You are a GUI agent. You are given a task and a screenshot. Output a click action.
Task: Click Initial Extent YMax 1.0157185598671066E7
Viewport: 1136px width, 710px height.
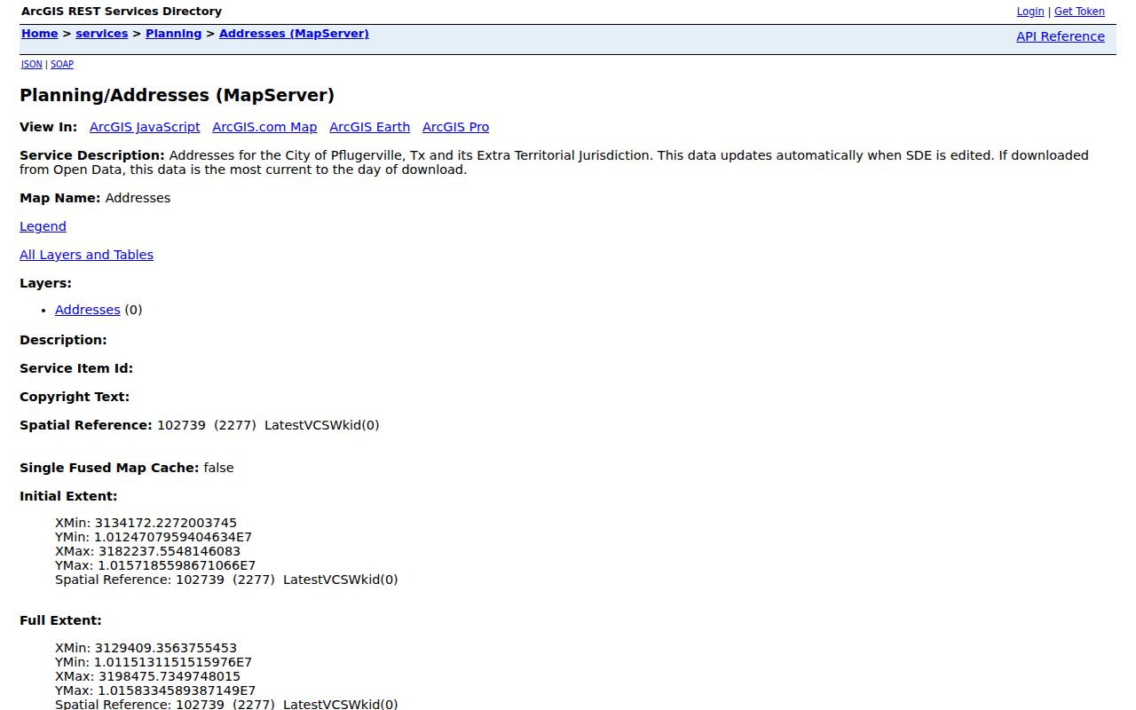point(155,565)
